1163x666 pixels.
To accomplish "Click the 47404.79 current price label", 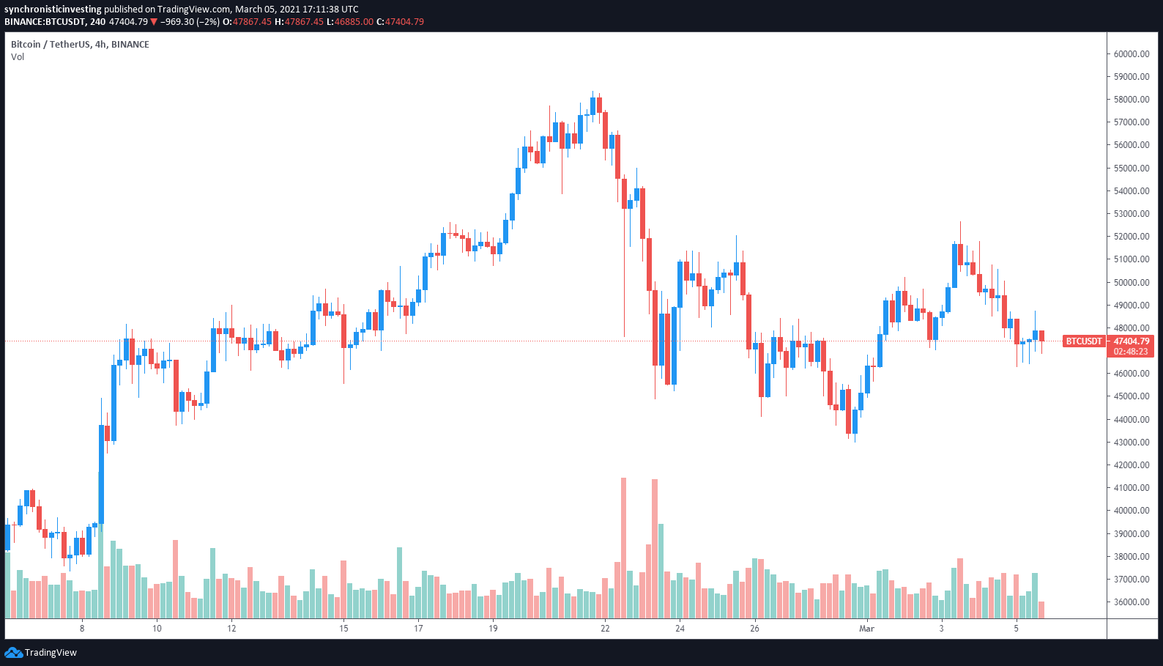I will tap(1132, 341).
